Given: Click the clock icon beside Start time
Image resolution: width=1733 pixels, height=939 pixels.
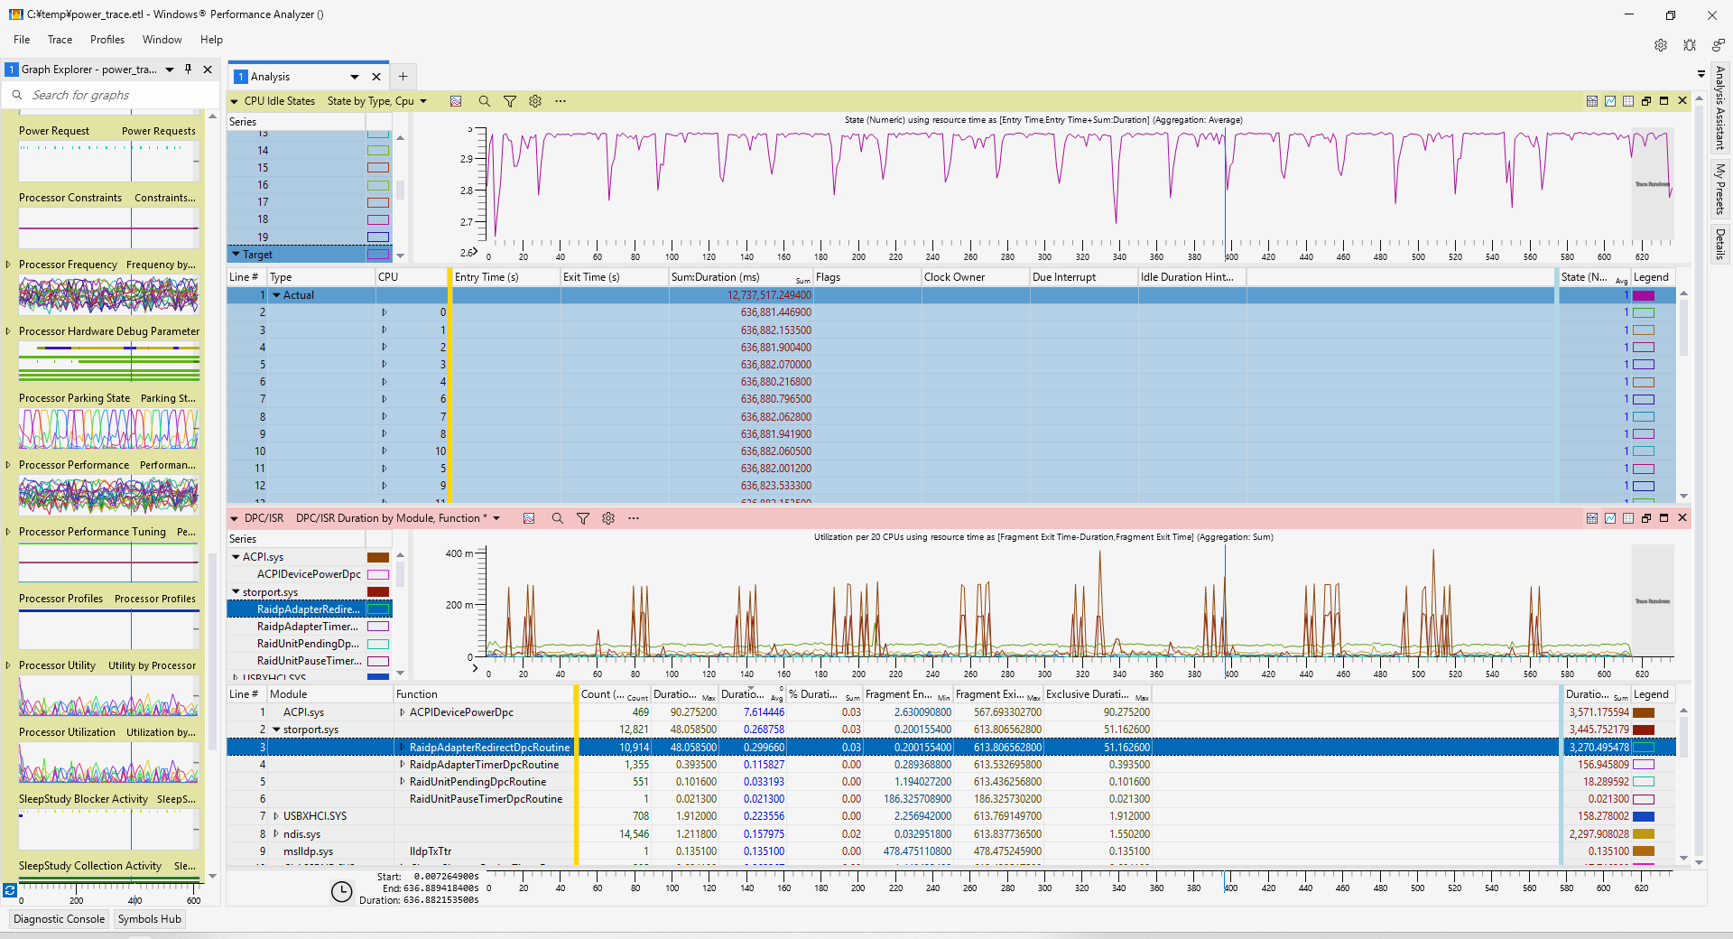Looking at the screenshot, I should [341, 892].
